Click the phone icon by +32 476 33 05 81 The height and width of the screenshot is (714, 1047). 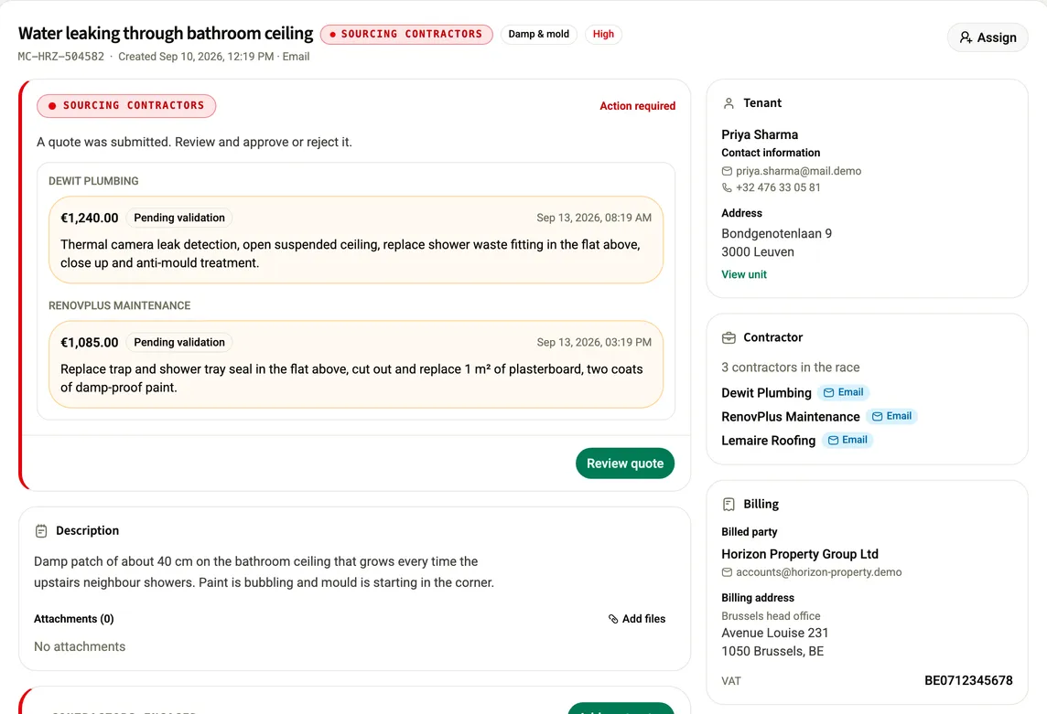[x=727, y=187]
